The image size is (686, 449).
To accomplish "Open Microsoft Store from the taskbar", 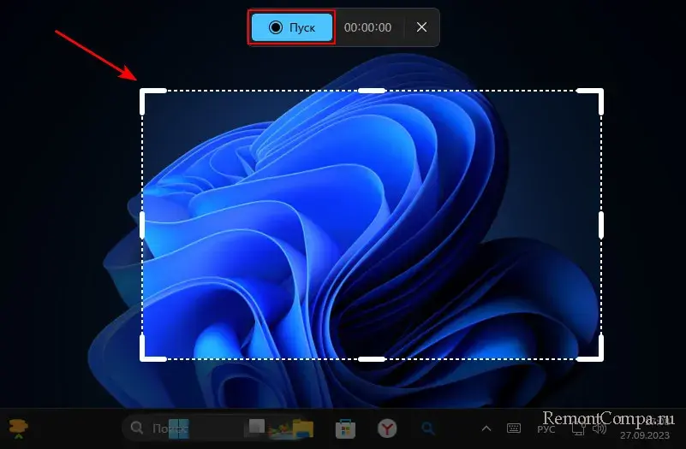I will click(345, 428).
